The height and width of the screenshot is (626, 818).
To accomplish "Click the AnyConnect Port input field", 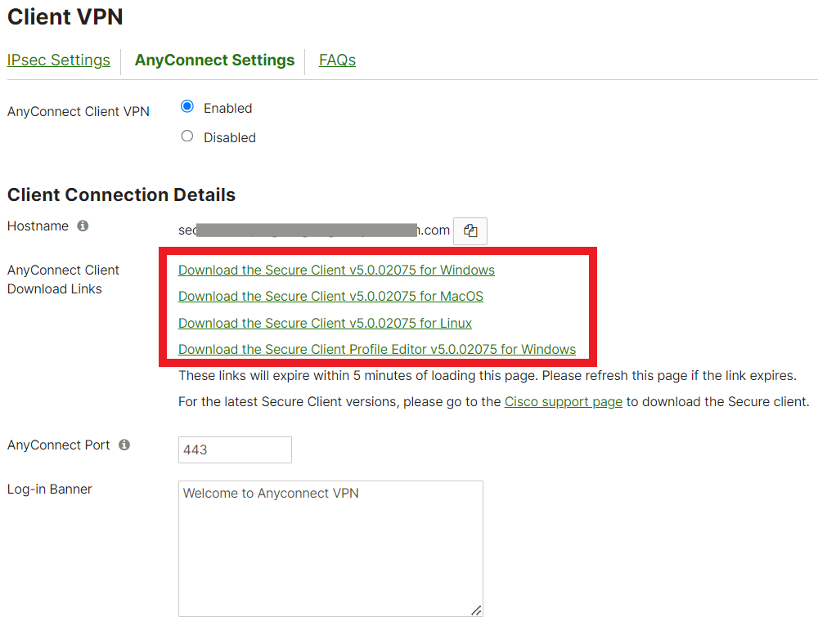I will (x=235, y=450).
